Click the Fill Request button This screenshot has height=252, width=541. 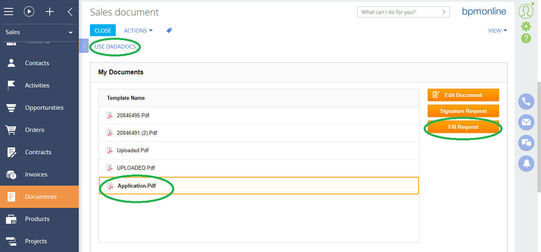(x=463, y=127)
